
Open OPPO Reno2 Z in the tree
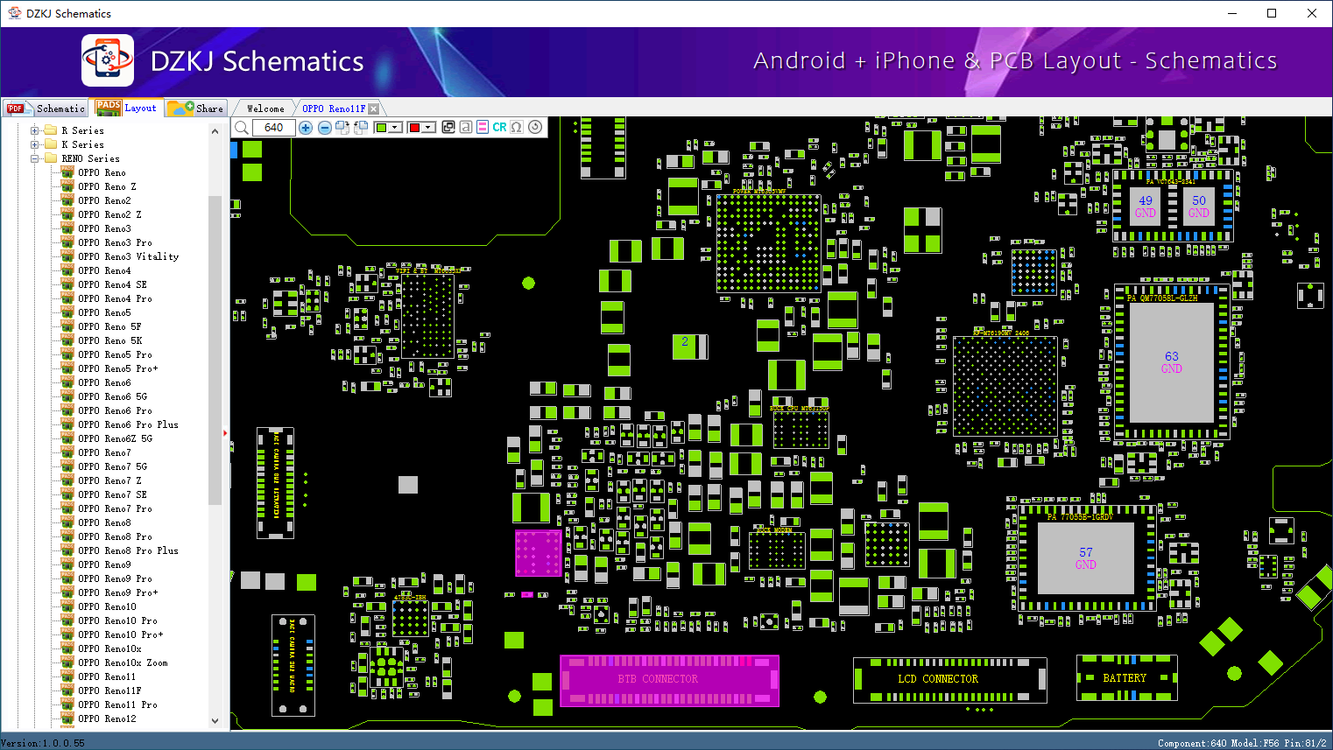tap(109, 214)
